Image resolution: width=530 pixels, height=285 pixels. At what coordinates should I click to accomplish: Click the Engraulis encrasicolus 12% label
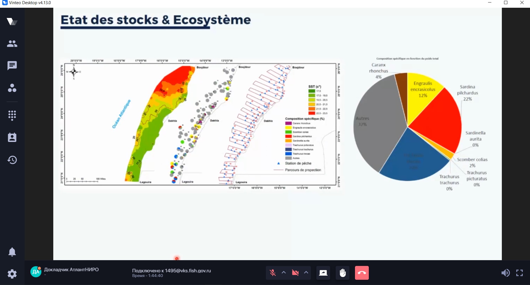click(423, 89)
